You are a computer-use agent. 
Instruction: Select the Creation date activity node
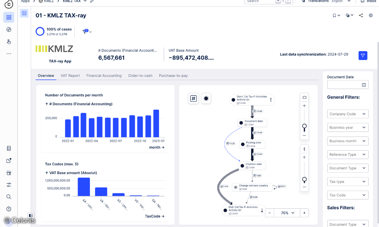click(252, 166)
